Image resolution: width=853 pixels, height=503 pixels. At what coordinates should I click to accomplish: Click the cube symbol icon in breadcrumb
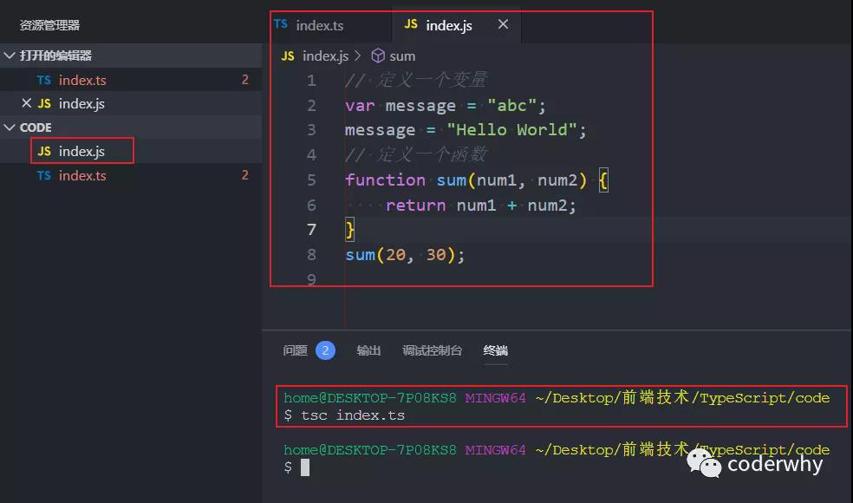pos(378,56)
